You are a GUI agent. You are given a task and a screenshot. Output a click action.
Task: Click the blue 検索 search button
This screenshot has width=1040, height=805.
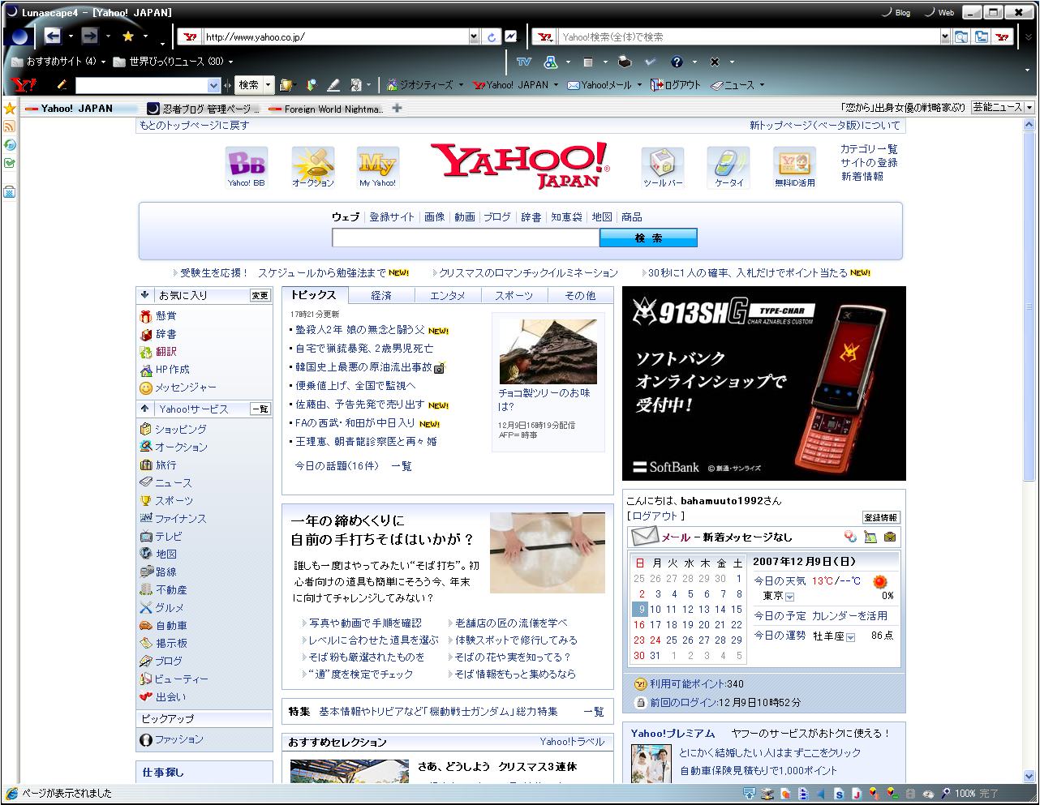(x=648, y=238)
